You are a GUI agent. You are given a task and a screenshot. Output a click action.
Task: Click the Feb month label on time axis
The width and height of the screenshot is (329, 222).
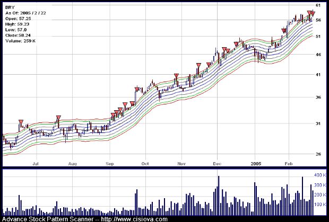pos(289,163)
